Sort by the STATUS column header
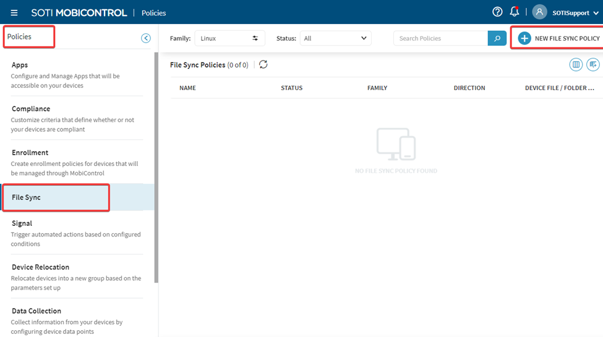This screenshot has height=337, width=603. [291, 88]
